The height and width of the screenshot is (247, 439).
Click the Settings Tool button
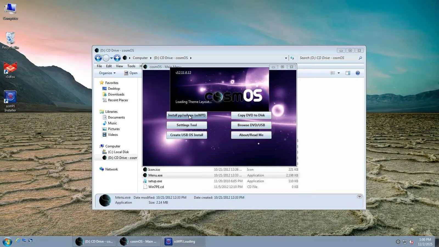click(x=187, y=125)
